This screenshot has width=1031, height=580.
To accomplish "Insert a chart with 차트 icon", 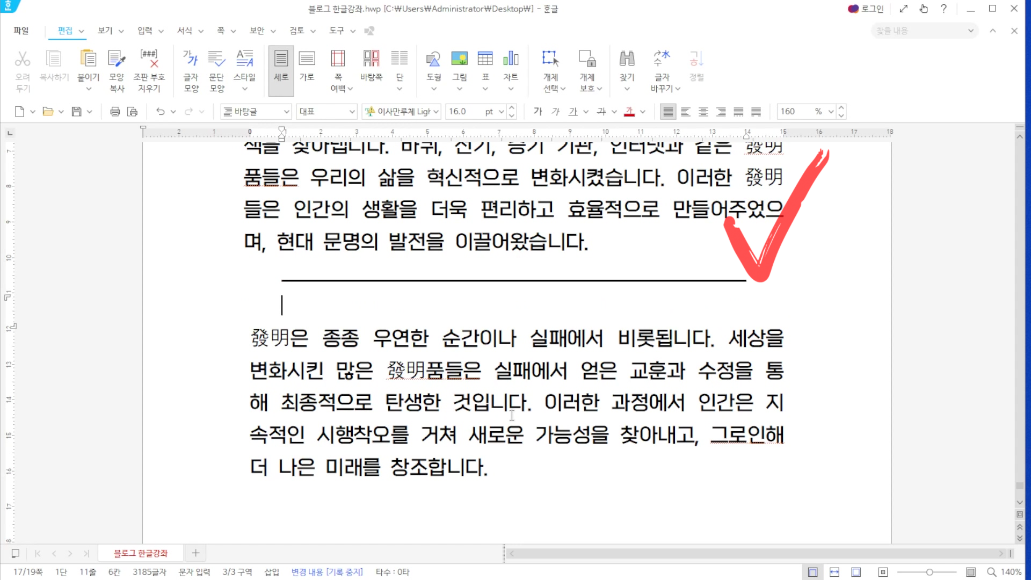I will [511, 59].
